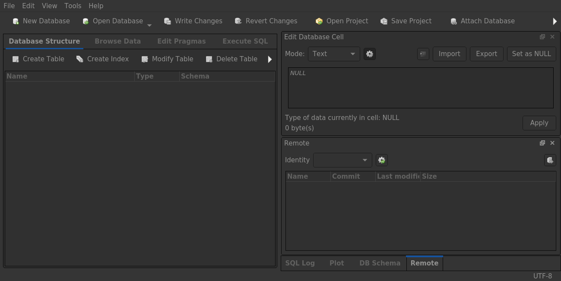Click the Open Project toolbar icon

coord(319,21)
